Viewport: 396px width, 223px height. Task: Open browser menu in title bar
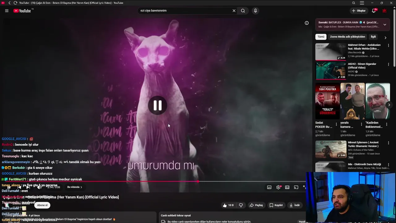(362, 3)
